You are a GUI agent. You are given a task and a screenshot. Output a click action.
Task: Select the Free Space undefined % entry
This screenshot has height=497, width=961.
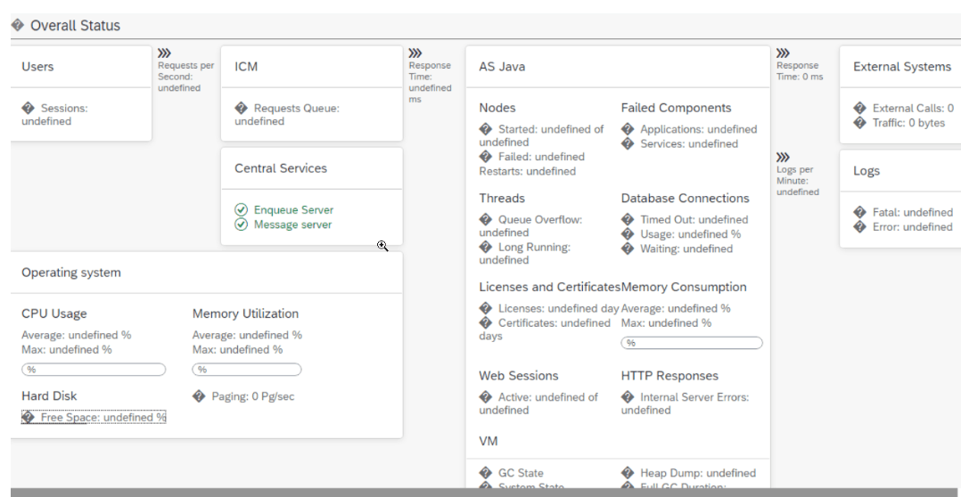94,418
